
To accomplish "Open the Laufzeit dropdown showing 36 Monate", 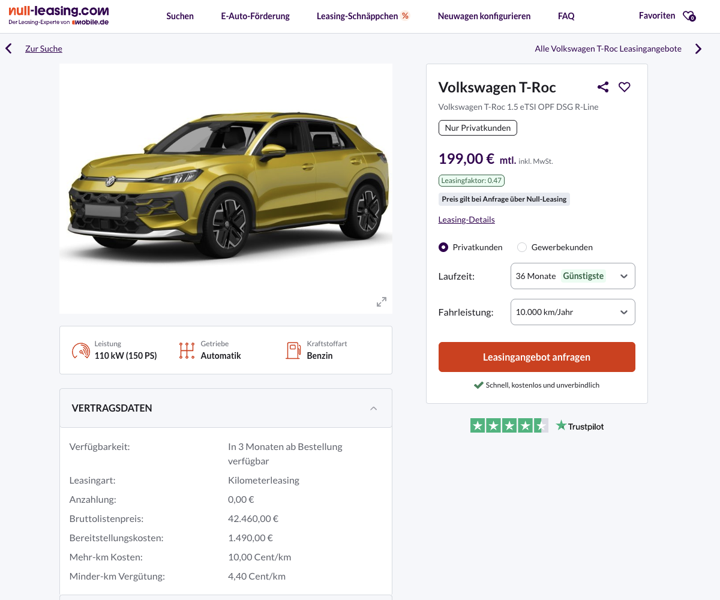I will click(572, 276).
